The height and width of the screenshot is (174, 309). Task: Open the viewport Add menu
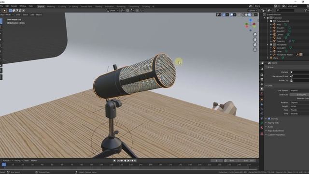click(x=32, y=14)
